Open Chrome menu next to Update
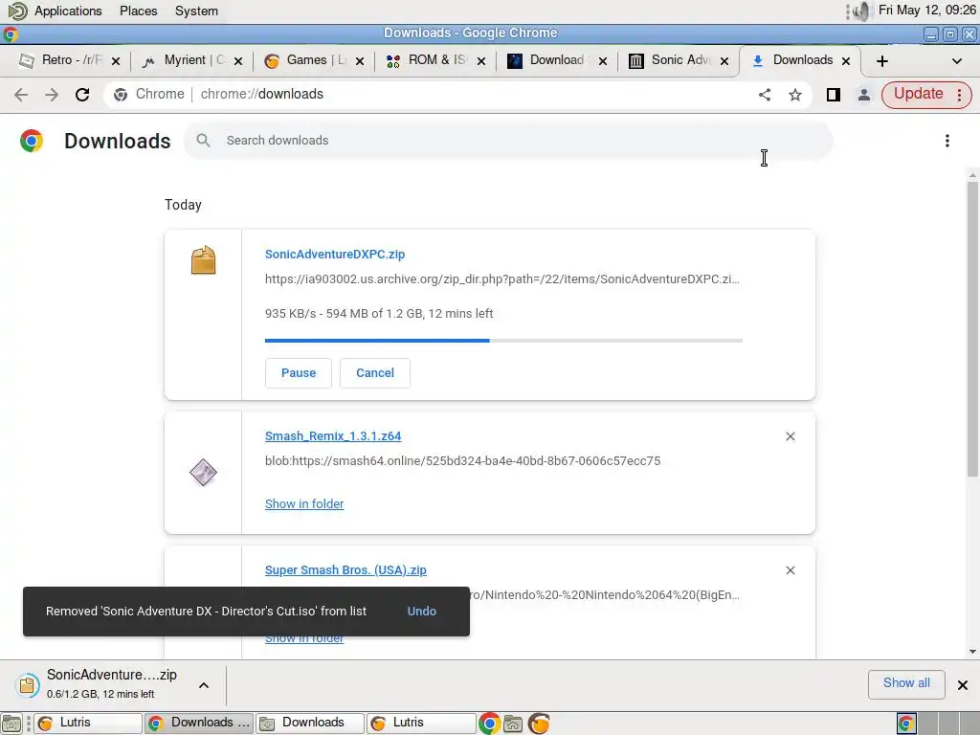This screenshot has height=735, width=980. 959,95
